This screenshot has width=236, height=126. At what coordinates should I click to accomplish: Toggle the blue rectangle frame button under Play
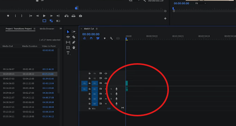44,21
